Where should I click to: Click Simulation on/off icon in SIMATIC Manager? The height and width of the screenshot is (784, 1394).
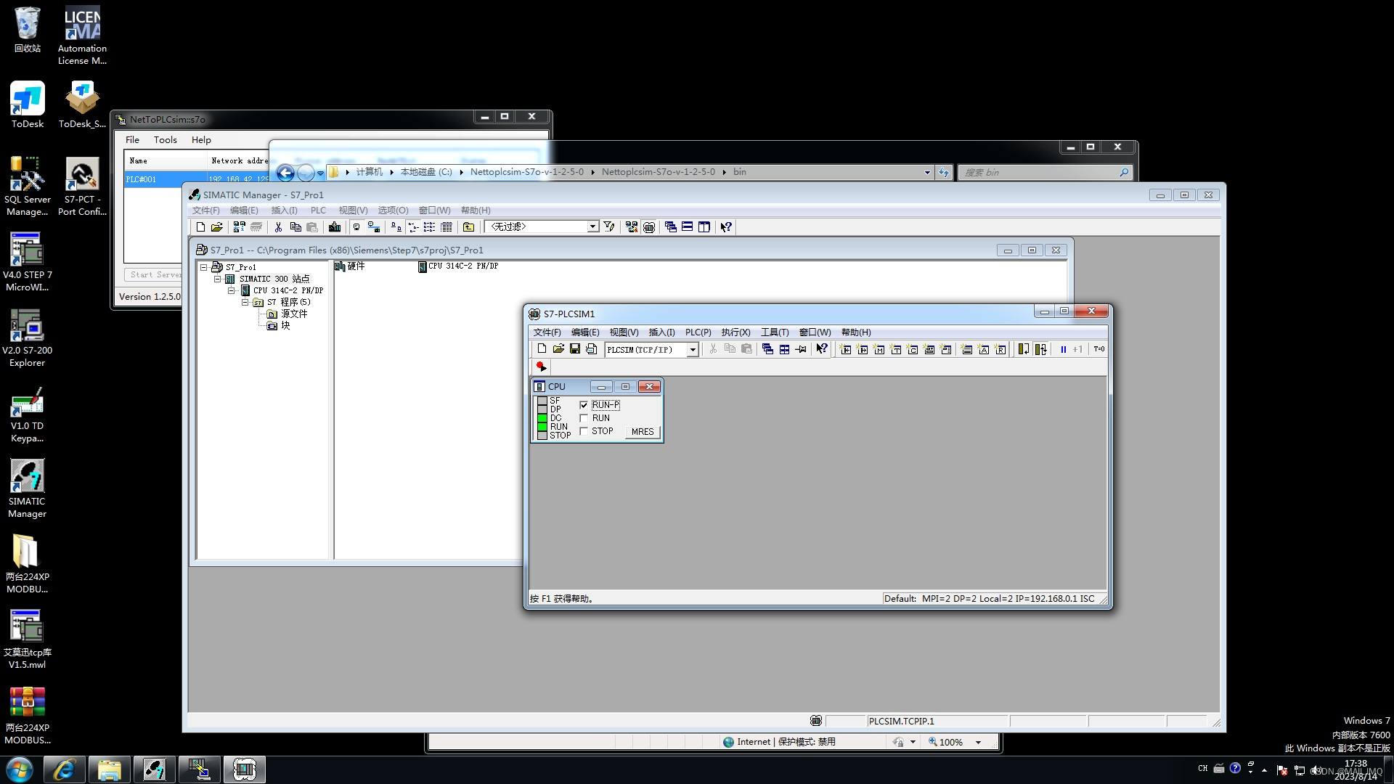[x=649, y=227]
